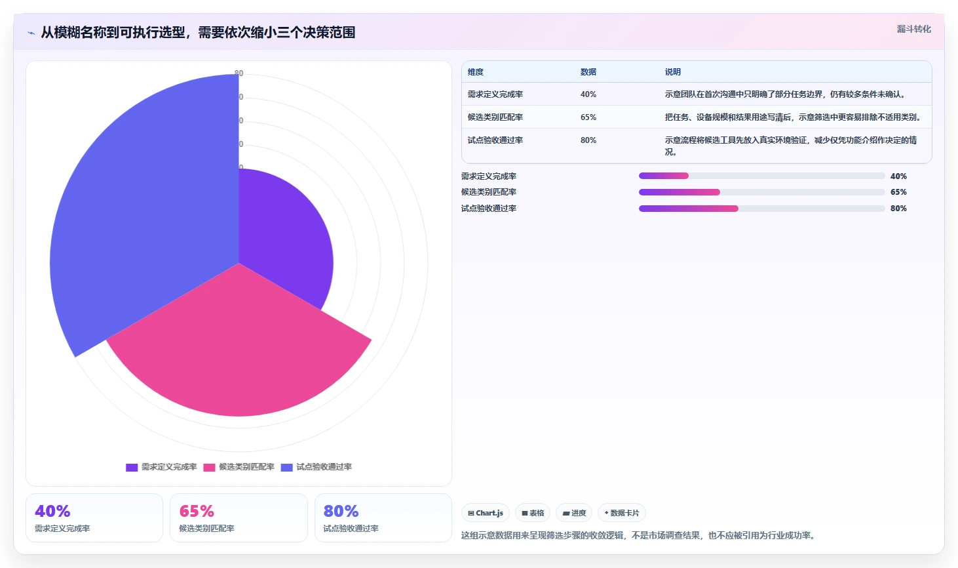This screenshot has width=958, height=568.
Task: Click the 候选类别匹配率 progress label
Action: click(489, 192)
